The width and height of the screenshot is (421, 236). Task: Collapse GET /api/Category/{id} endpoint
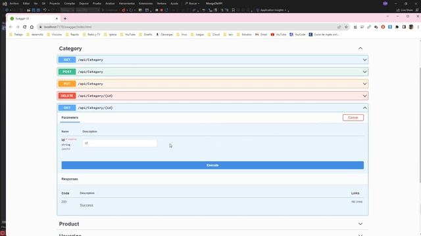pyautogui.click(x=212, y=108)
